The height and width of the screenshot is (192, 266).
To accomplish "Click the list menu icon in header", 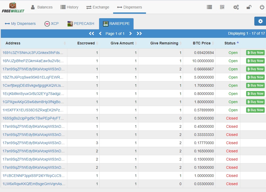I will pyautogui.click(x=209, y=7).
